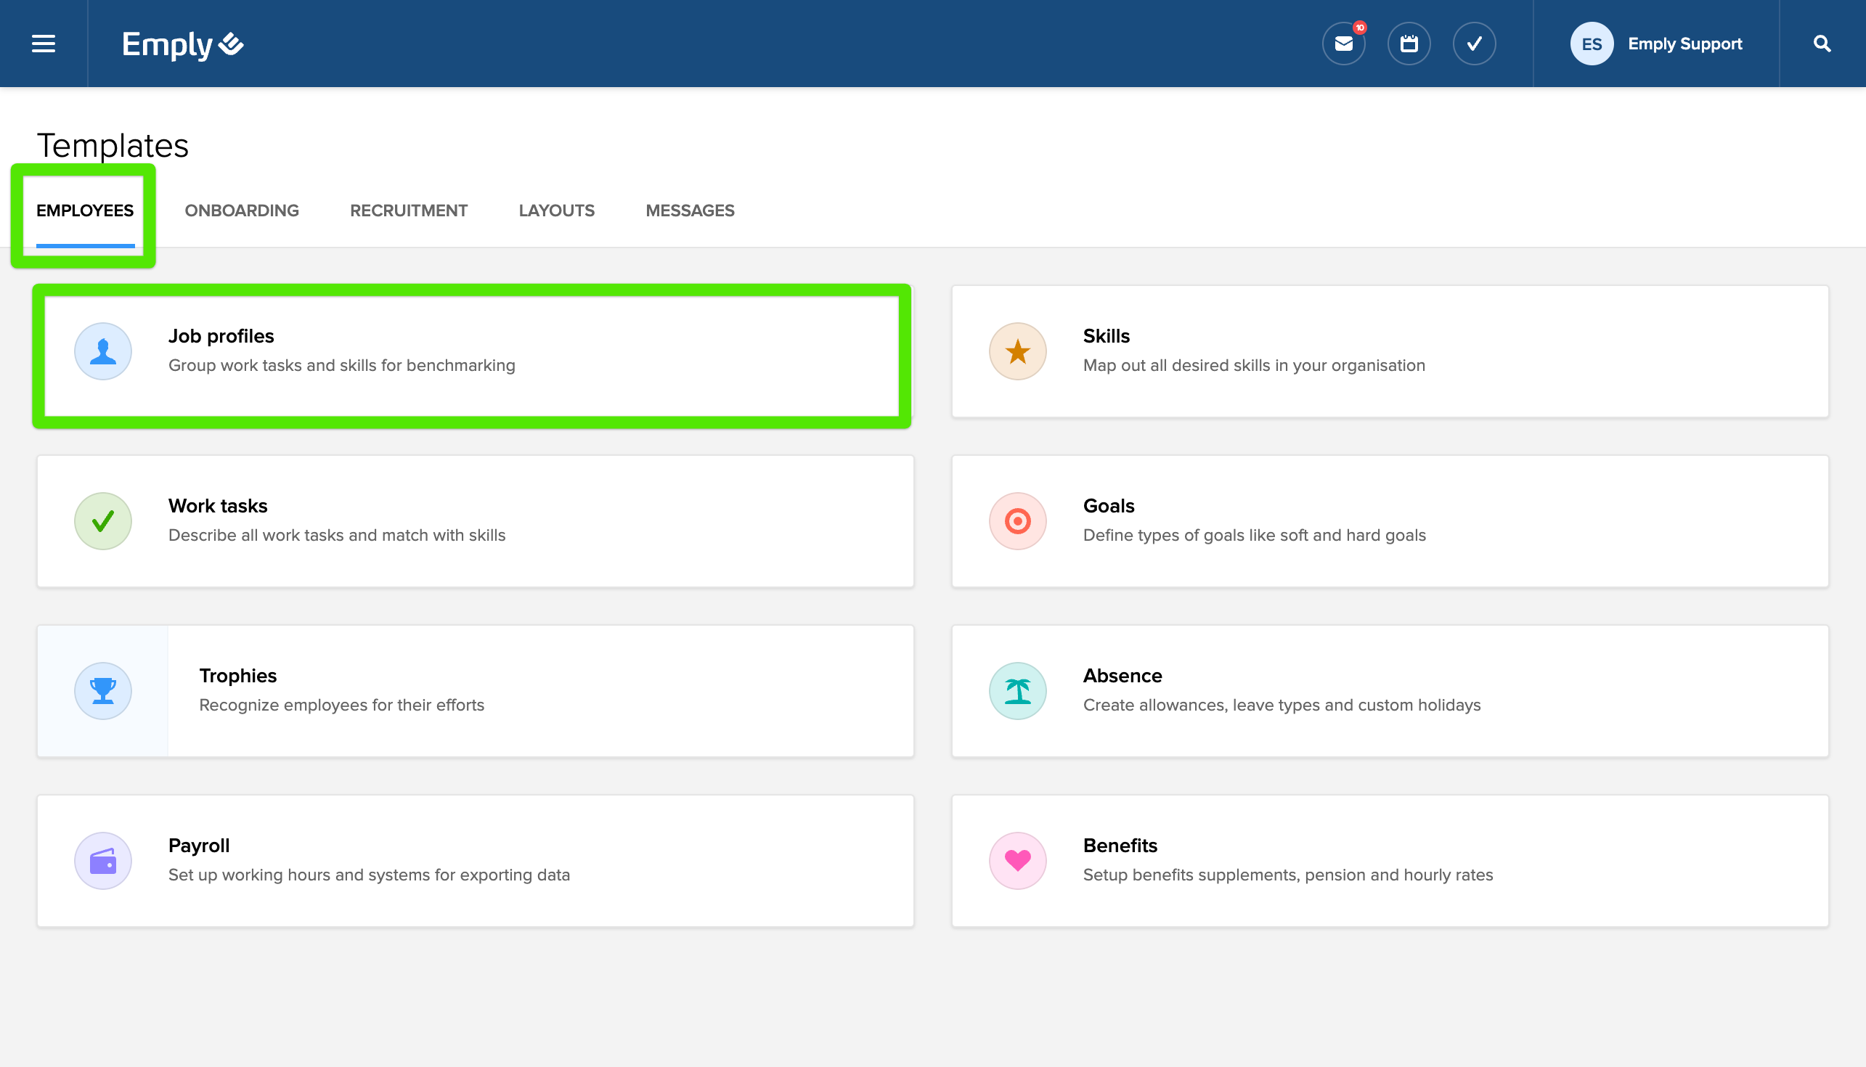Image resolution: width=1866 pixels, height=1067 pixels.
Task: Click the ES user avatar
Action: [1591, 44]
